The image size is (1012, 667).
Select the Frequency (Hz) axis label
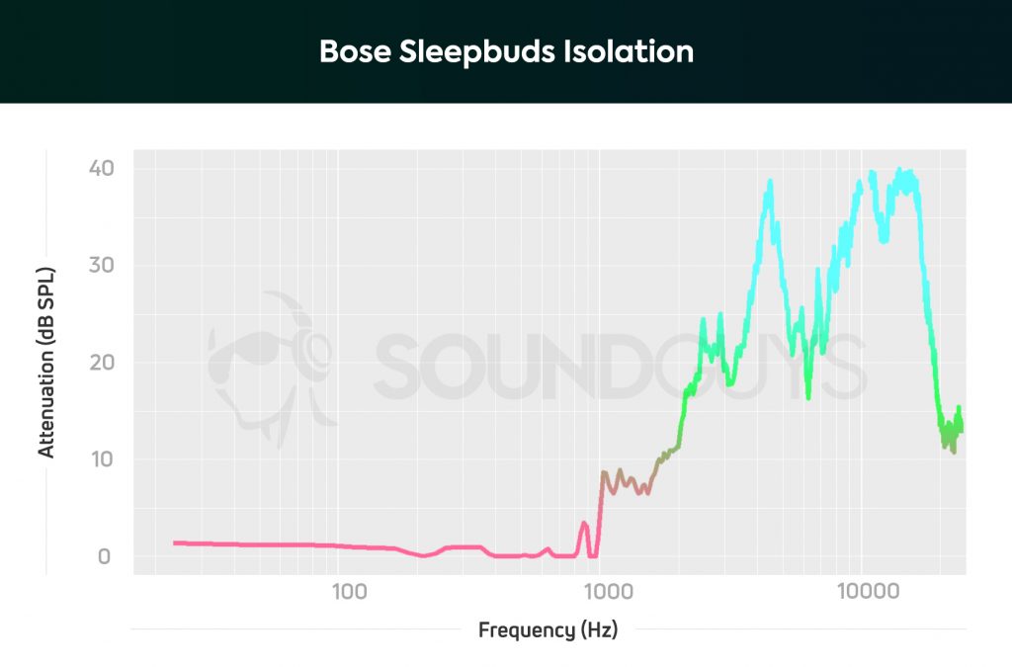(548, 629)
